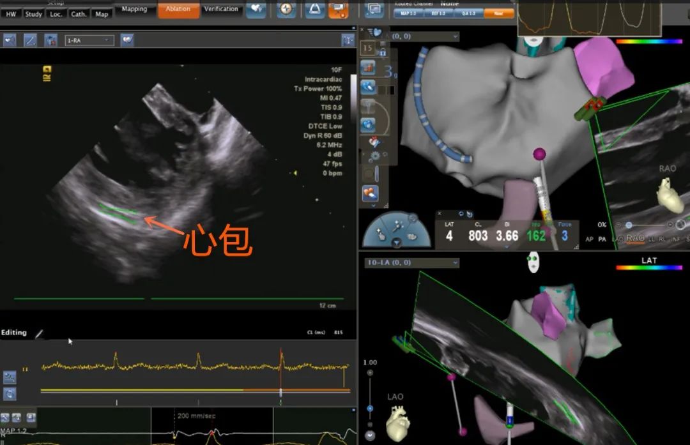The height and width of the screenshot is (445, 690).
Task: Select the PA view orientation
Action: coord(603,239)
